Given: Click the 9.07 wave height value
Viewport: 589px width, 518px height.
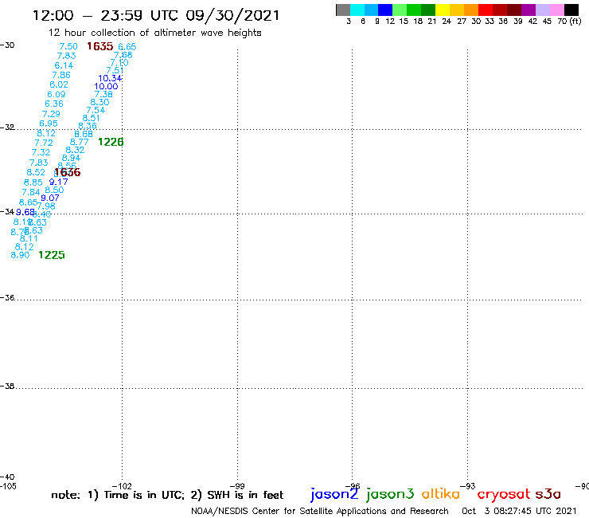Looking at the screenshot, I should click(x=50, y=198).
